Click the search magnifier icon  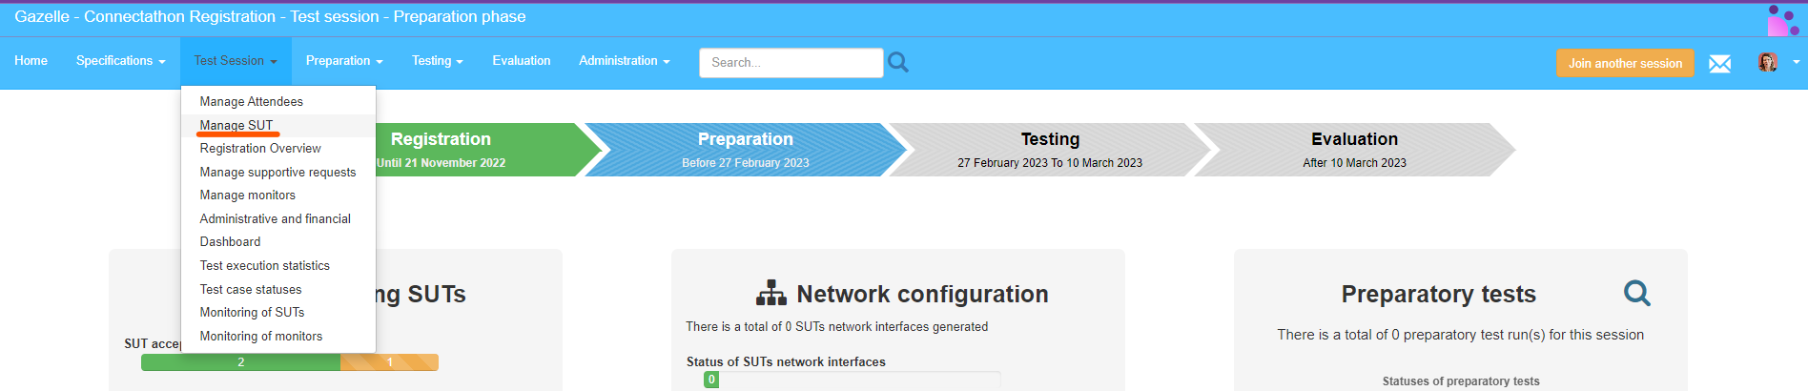897,62
